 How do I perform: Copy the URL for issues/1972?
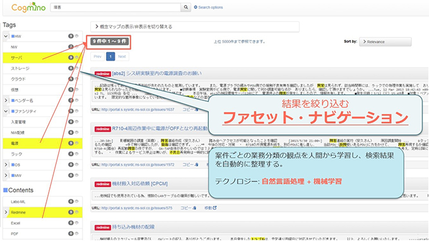(x=190, y=165)
